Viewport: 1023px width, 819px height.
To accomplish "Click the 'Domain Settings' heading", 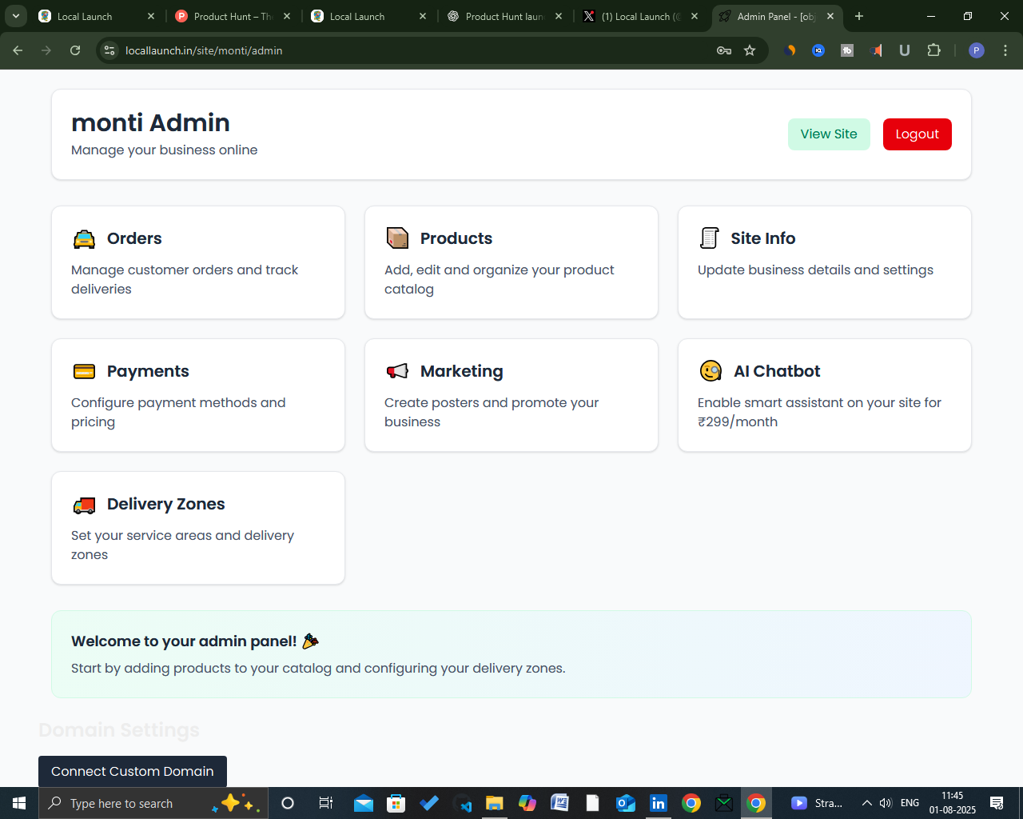I will 119,730.
